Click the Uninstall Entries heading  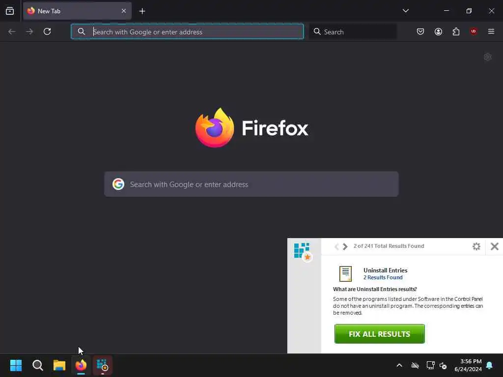pos(385,270)
